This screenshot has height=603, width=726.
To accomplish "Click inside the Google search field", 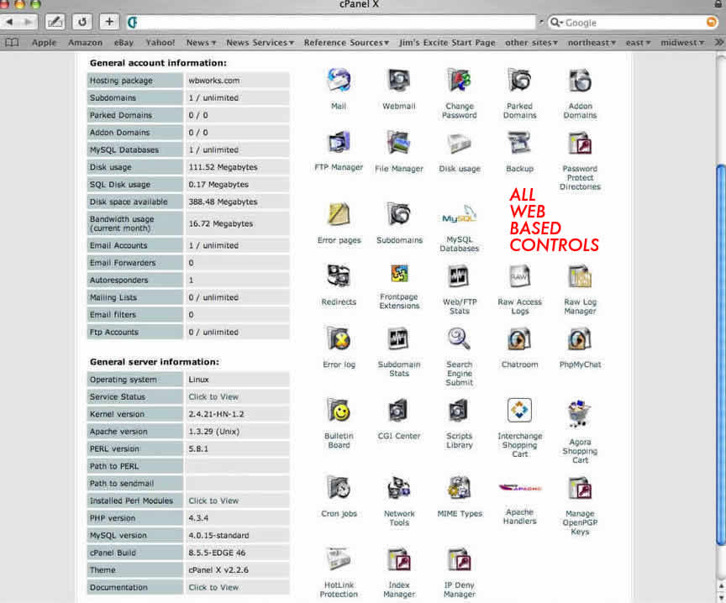I will click(633, 22).
